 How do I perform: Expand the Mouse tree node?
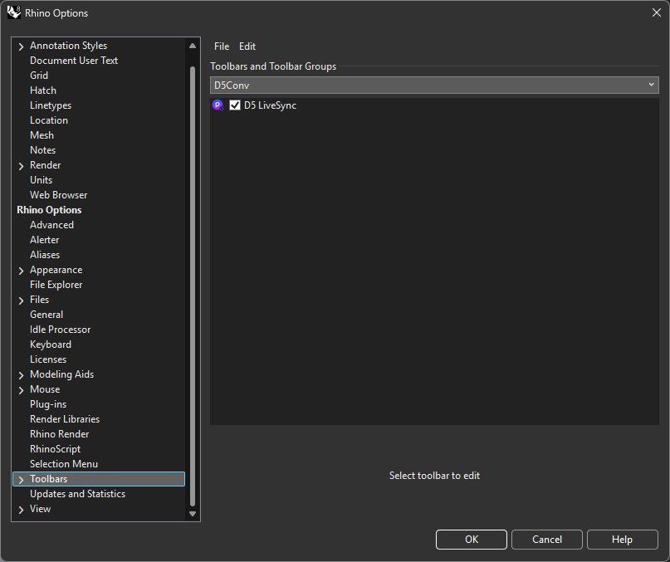tap(21, 390)
